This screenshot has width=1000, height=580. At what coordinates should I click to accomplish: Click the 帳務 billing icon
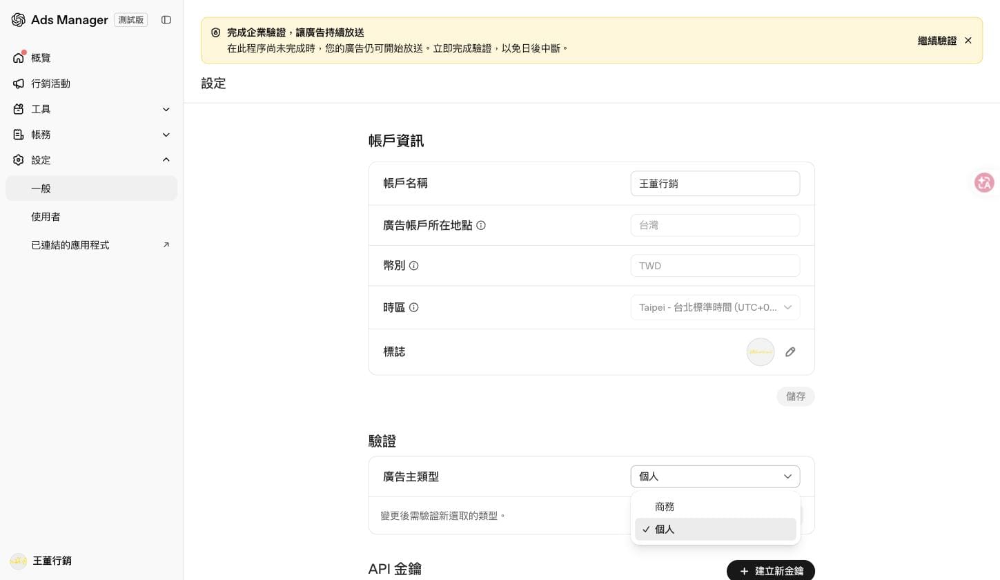point(19,135)
